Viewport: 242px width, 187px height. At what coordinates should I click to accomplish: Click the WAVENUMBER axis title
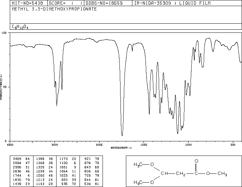(121, 148)
